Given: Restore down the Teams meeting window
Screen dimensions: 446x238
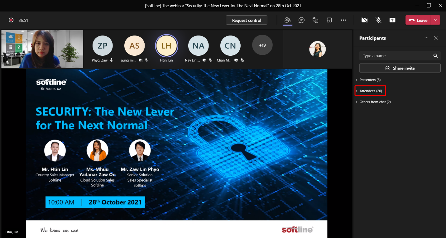Looking at the screenshot, I should (429, 5).
